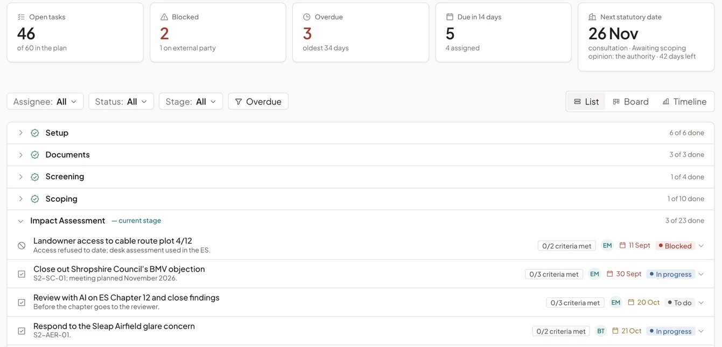The image size is (722, 347).
Task: Click the Board view icon
Action: [616, 102]
